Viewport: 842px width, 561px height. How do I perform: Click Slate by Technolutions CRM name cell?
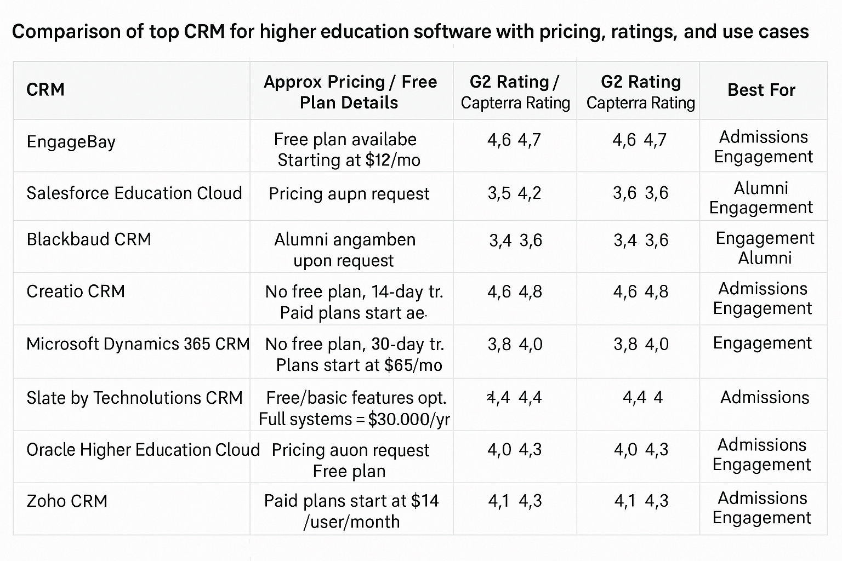[134, 398]
